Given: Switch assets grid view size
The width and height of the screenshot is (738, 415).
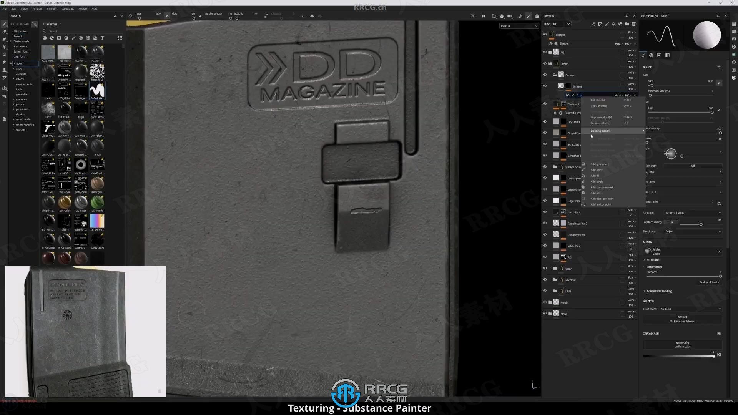Looking at the screenshot, I should [x=120, y=38].
